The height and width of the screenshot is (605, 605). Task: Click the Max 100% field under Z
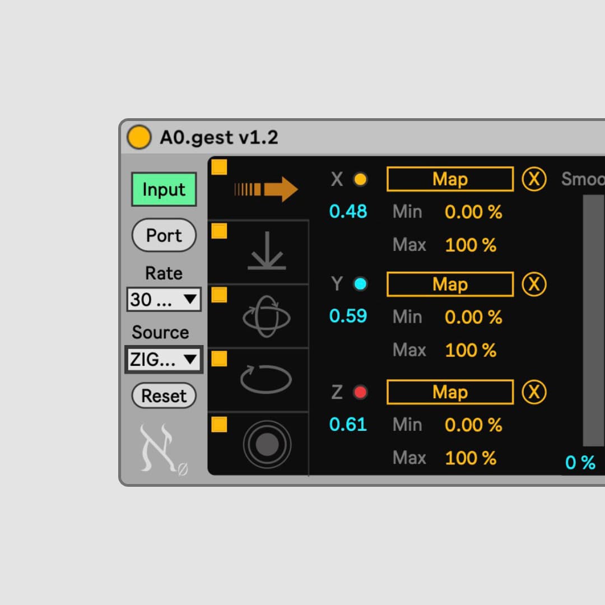(471, 458)
